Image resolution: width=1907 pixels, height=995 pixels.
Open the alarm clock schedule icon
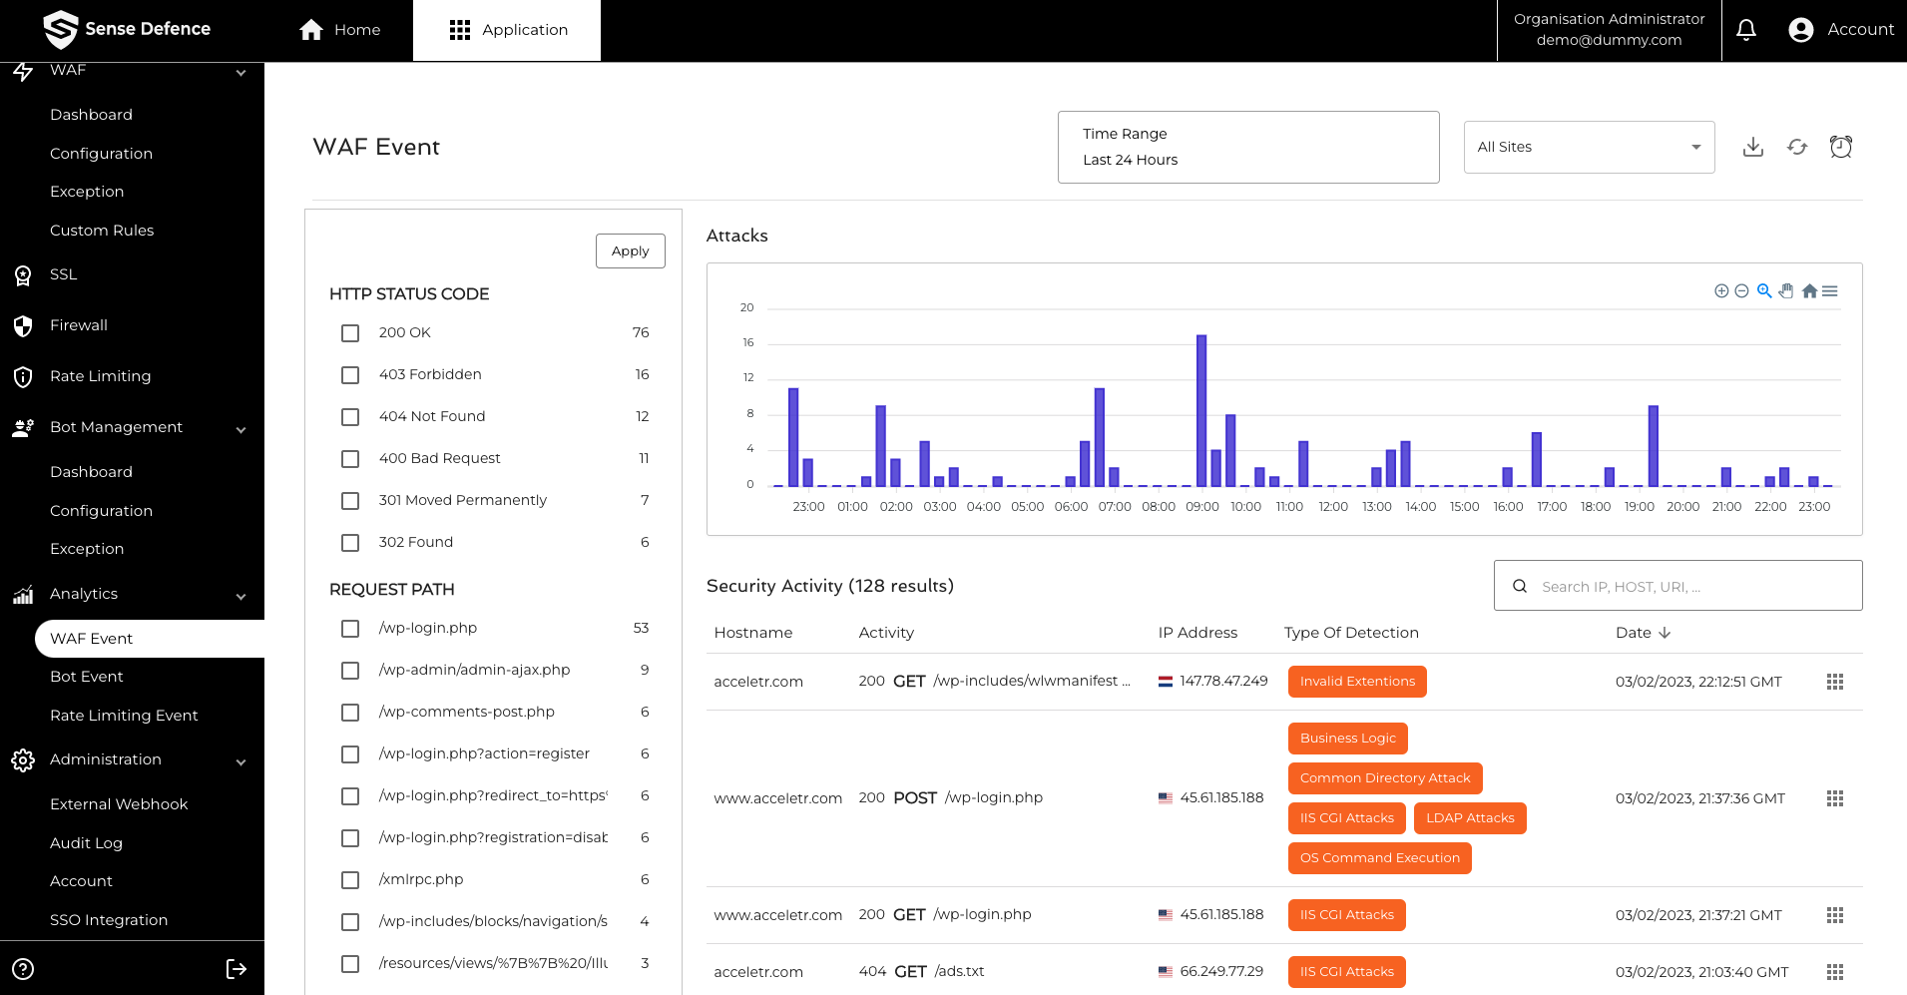[x=1841, y=147]
